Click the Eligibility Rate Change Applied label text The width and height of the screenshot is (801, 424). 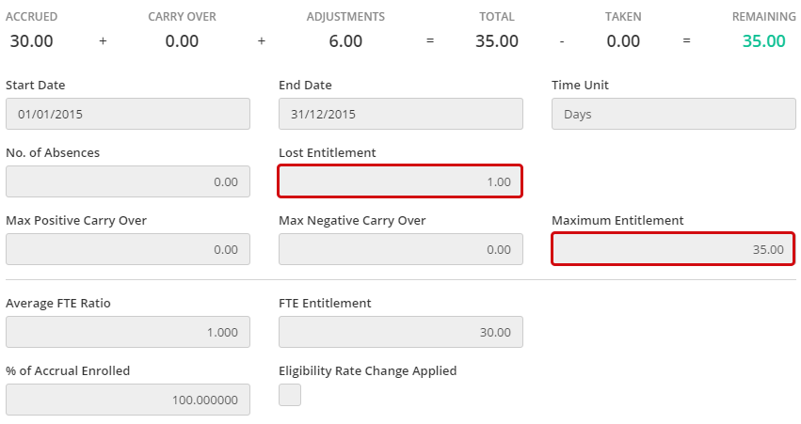point(367,370)
